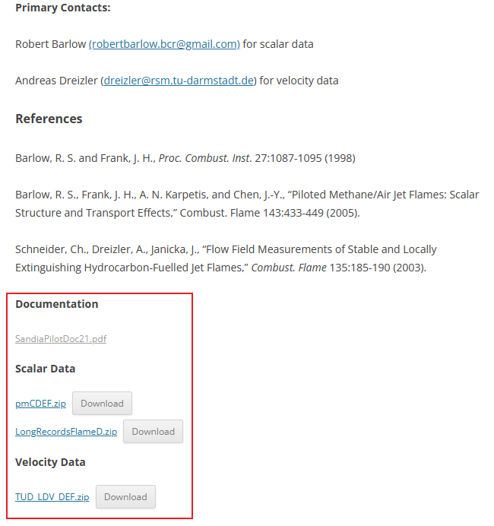This screenshot has width=494, height=526.
Task: Click the Piloted Methane/Air Jet Flames reference
Action: [247, 204]
